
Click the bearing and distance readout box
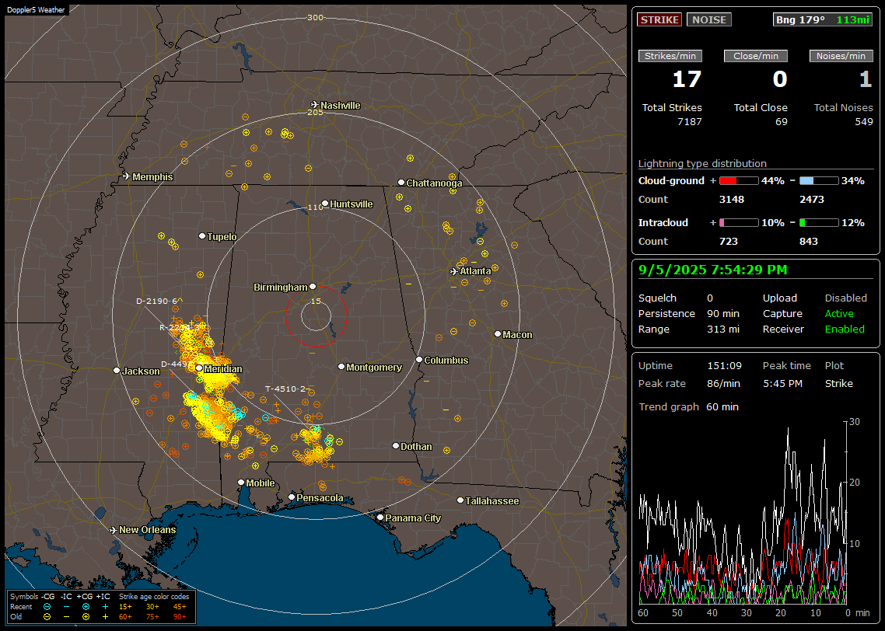tap(822, 19)
